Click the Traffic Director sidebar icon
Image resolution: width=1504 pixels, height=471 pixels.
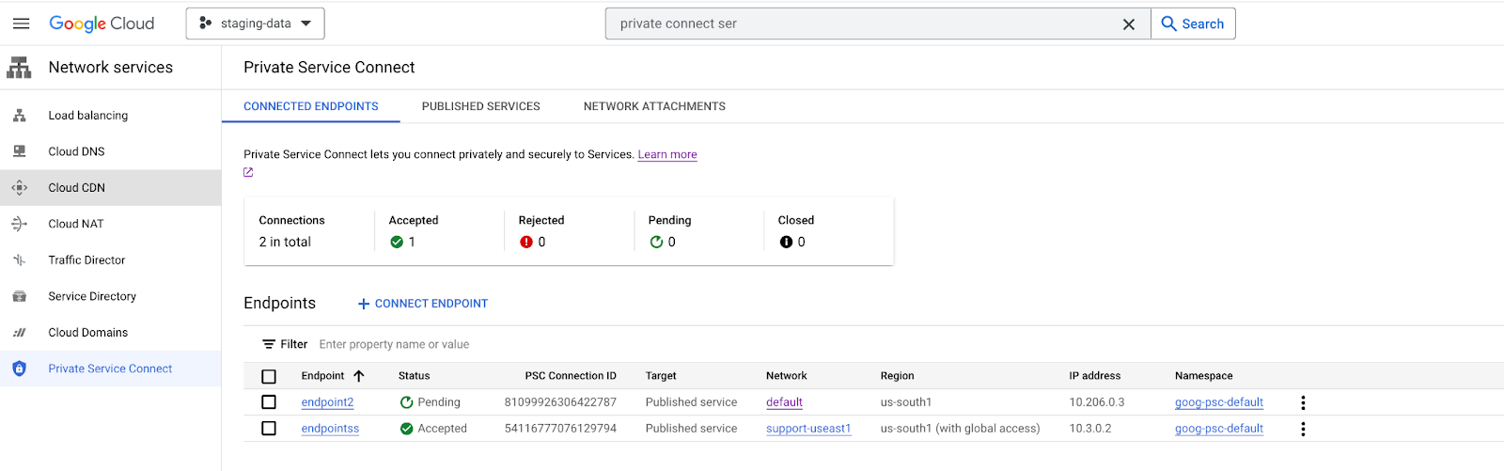[x=19, y=260]
